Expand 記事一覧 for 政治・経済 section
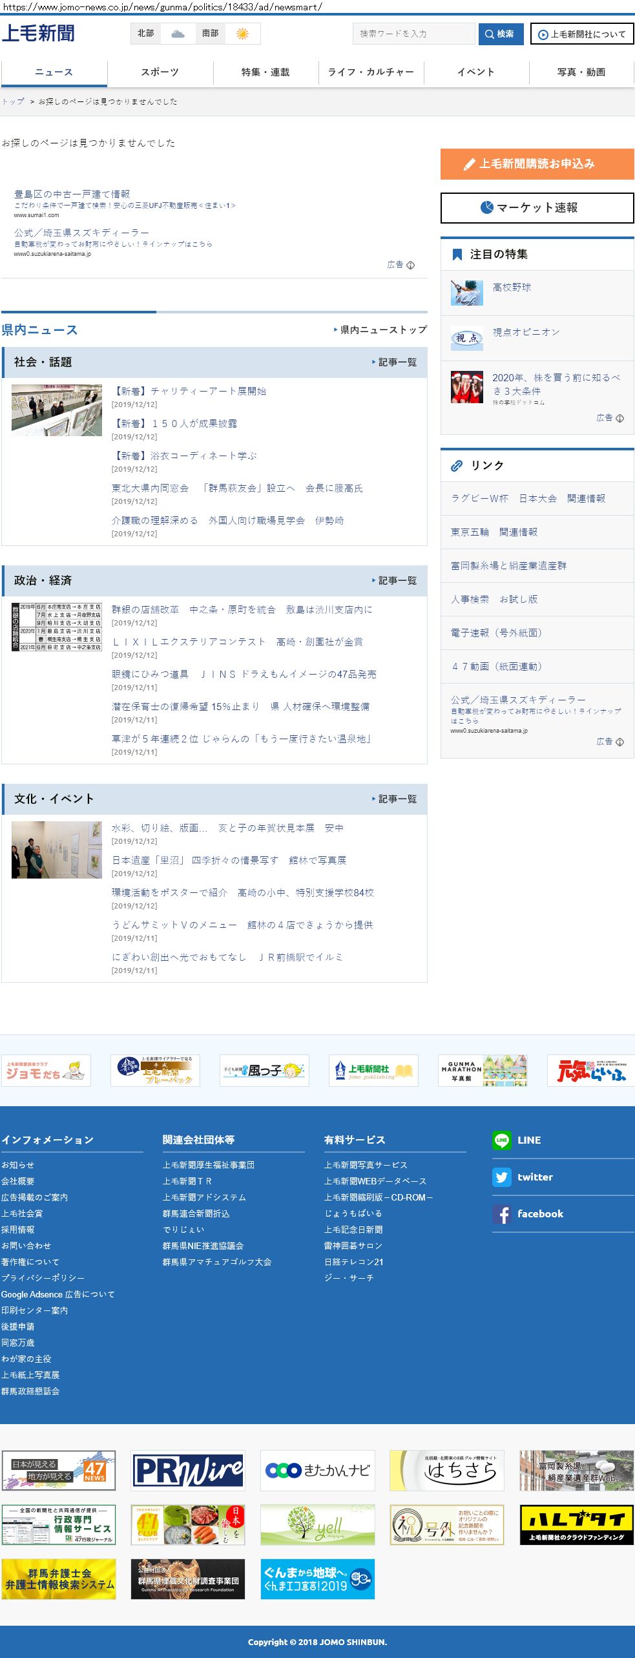 [395, 581]
